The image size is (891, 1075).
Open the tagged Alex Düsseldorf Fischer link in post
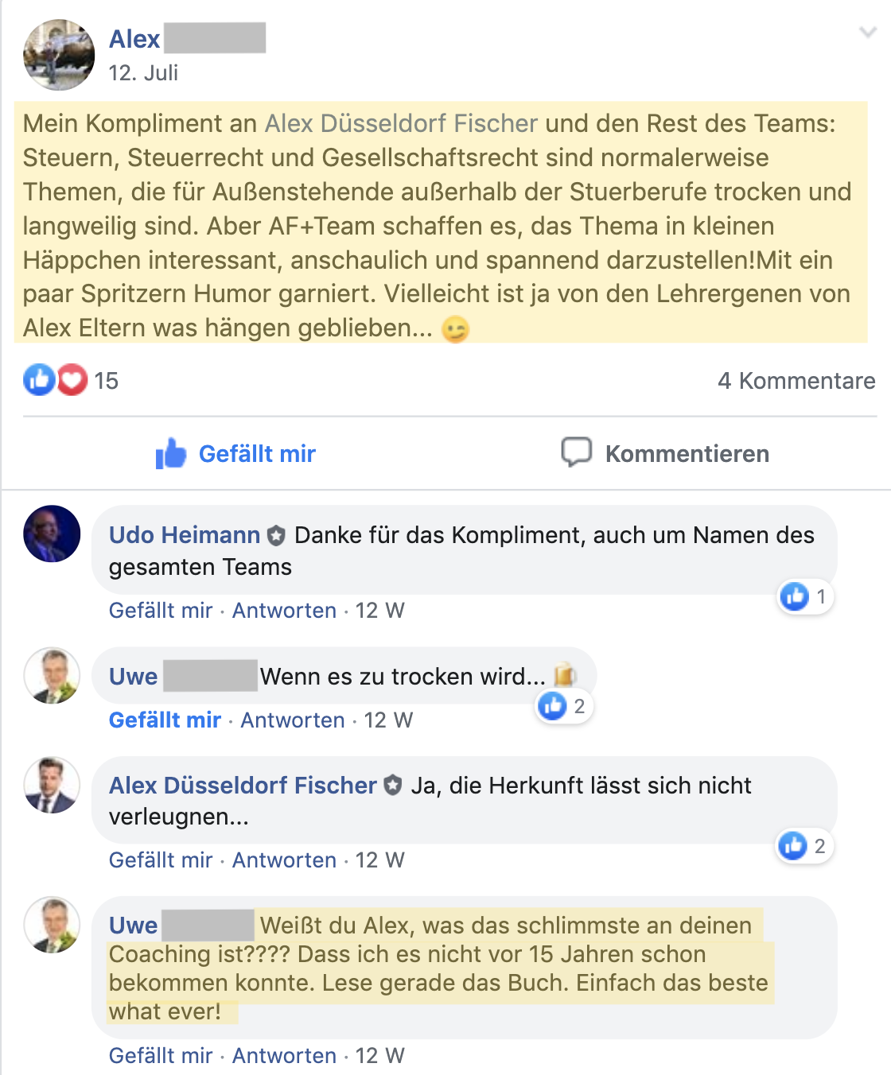(401, 123)
